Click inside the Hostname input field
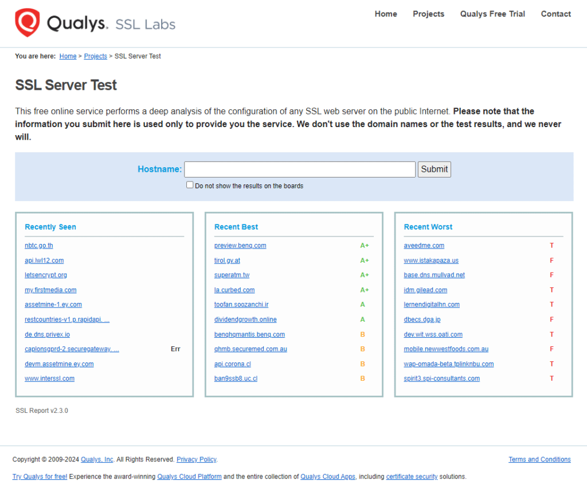 tap(299, 169)
